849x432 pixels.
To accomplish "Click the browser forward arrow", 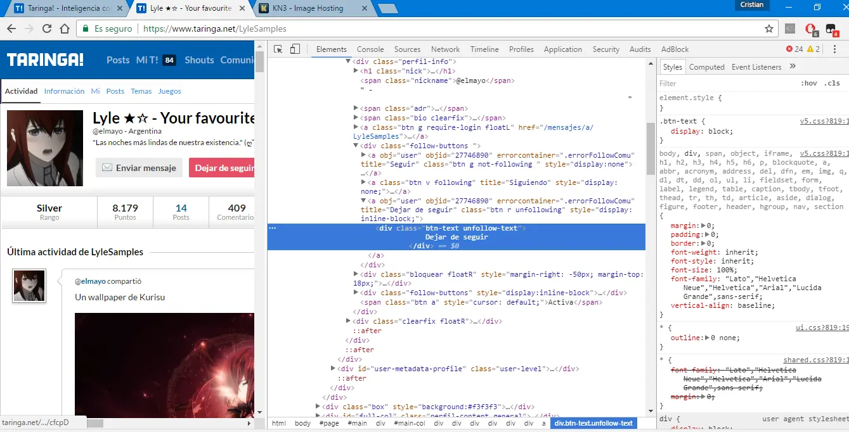I will [29, 29].
